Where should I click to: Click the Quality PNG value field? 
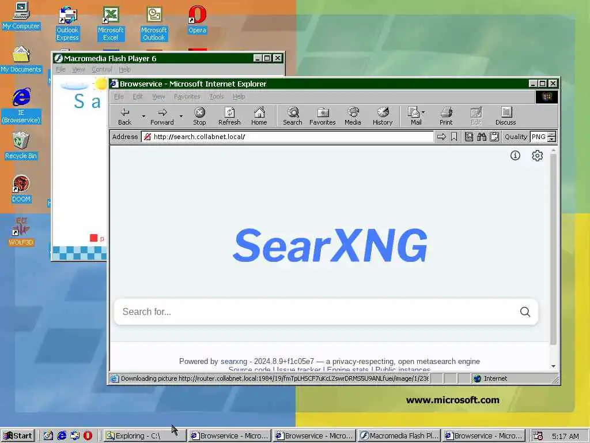[x=539, y=137]
